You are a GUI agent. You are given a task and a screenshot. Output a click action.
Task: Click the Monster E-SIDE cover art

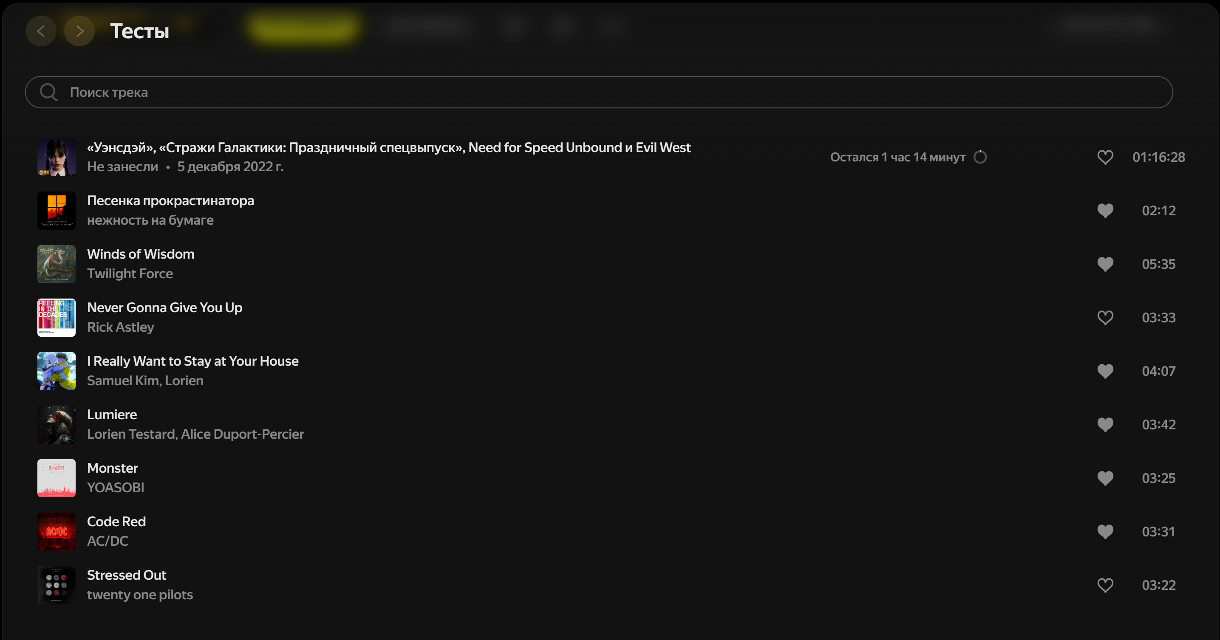pos(57,478)
